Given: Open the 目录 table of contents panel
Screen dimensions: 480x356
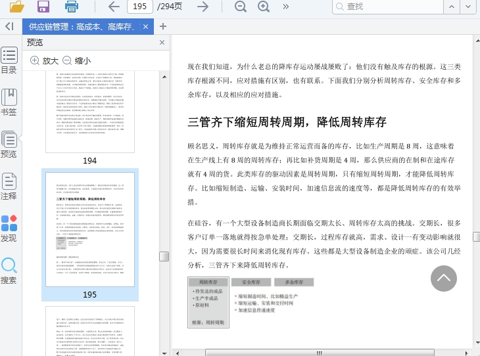Looking at the screenshot, I should (9, 60).
